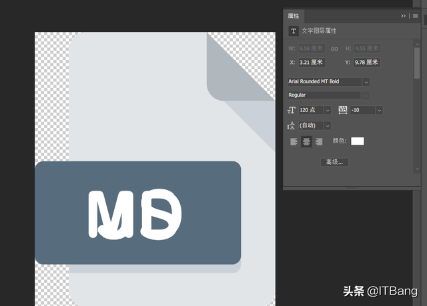Open the white text color swatch

coord(358,141)
